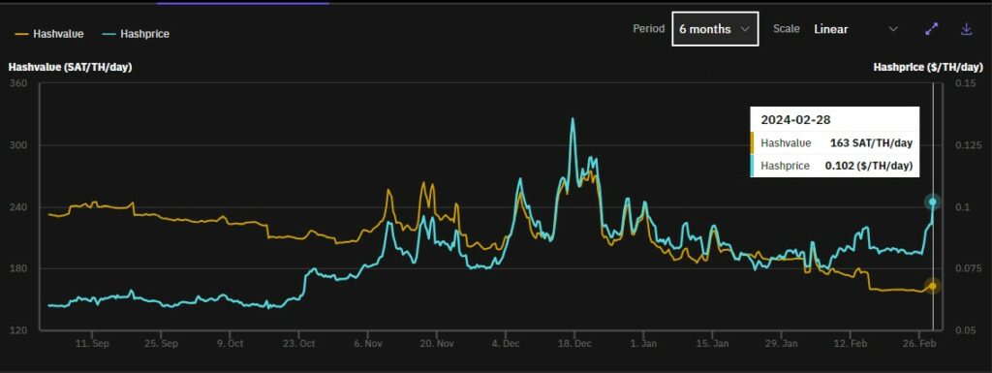The image size is (992, 373).
Task: Click the Hashprice ($/TH/day) axis title
Action: point(927,67)
